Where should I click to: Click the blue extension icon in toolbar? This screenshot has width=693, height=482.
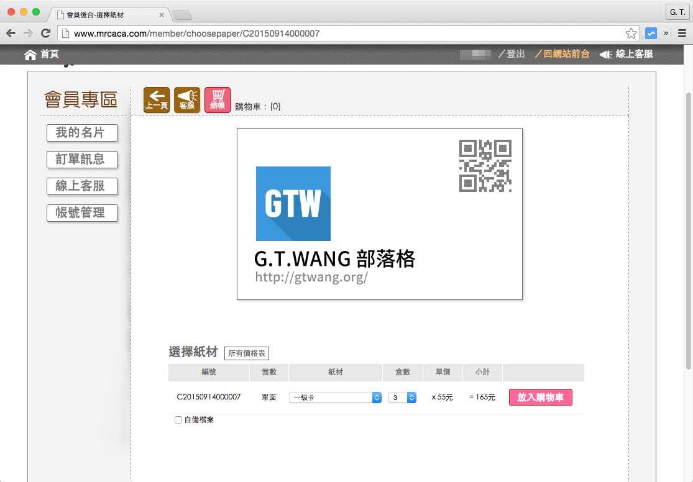651,34
